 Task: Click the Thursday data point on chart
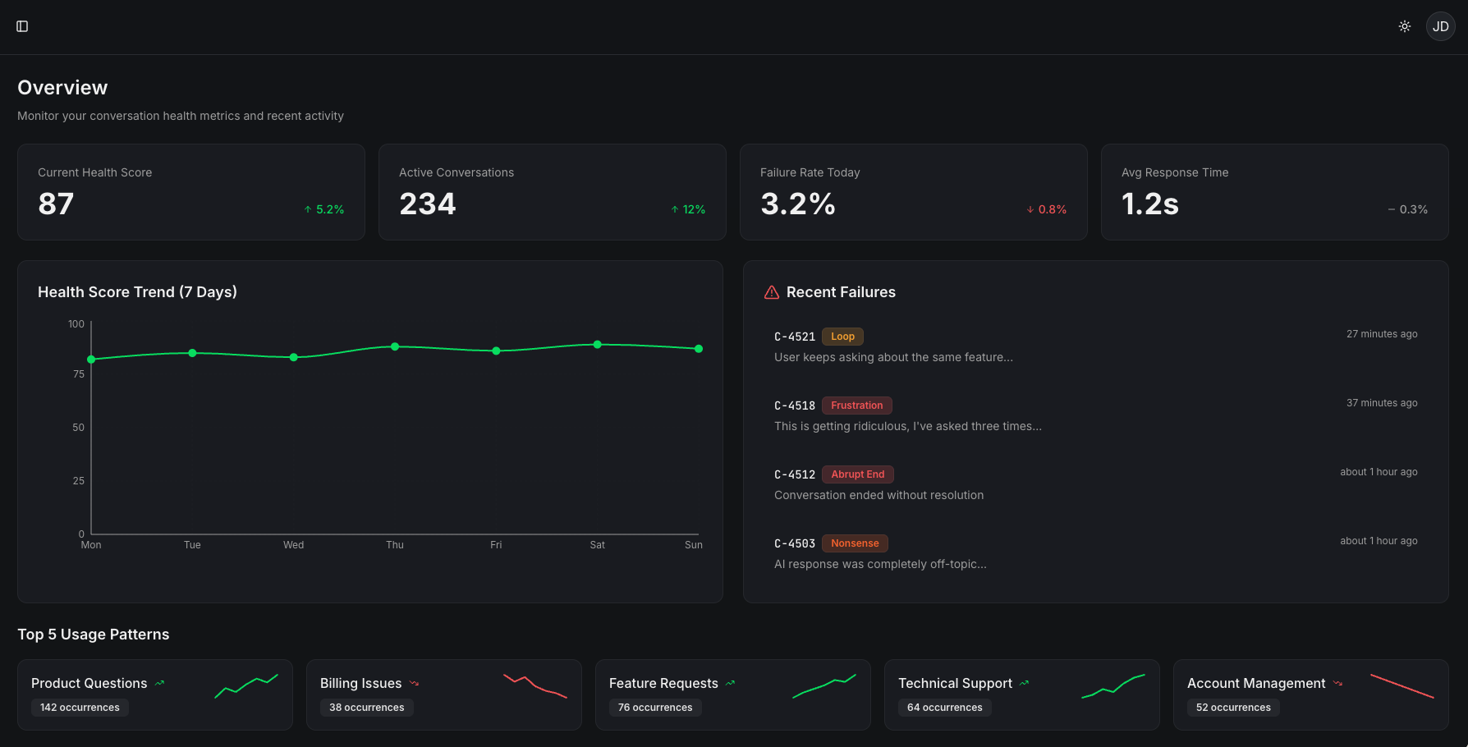coord(395,346)
